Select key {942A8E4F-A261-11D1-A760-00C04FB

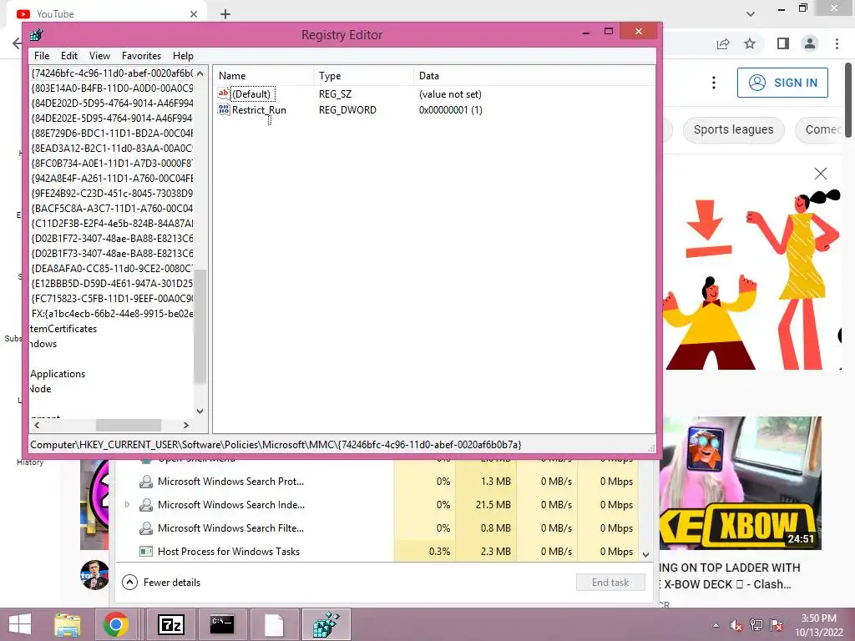112,179
